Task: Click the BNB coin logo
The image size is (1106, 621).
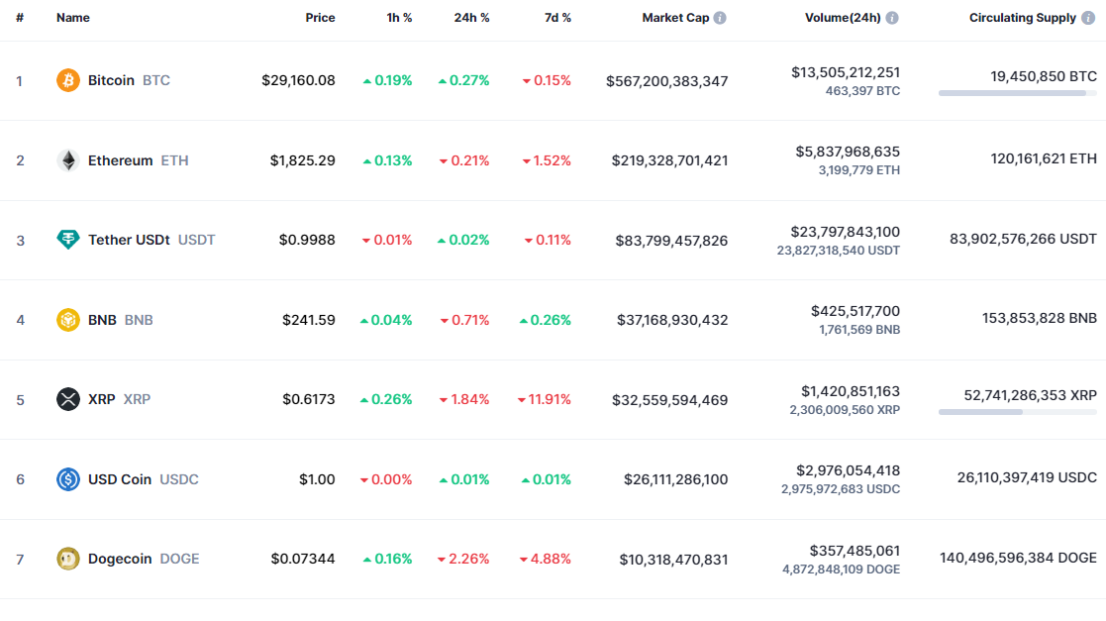Action: tap(66, 319)
